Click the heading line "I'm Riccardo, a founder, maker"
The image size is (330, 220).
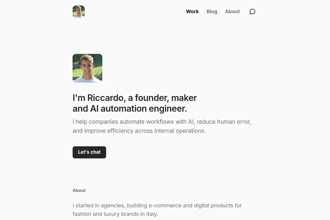135,98
